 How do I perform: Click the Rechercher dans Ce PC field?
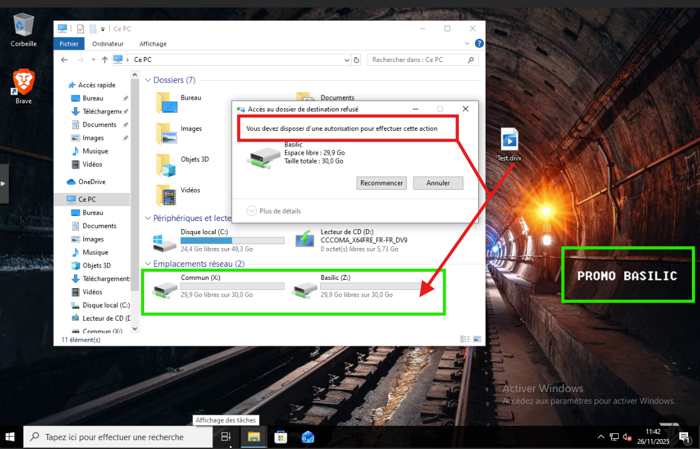[417, 60]
